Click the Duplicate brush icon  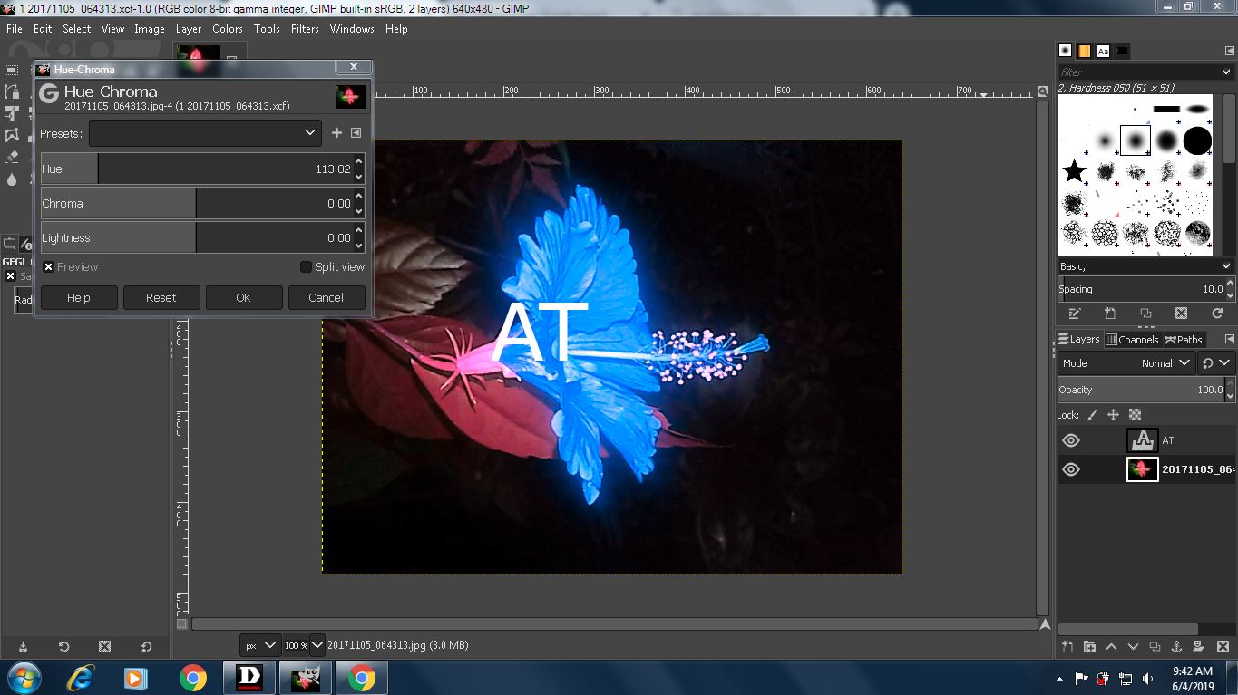1145,314
